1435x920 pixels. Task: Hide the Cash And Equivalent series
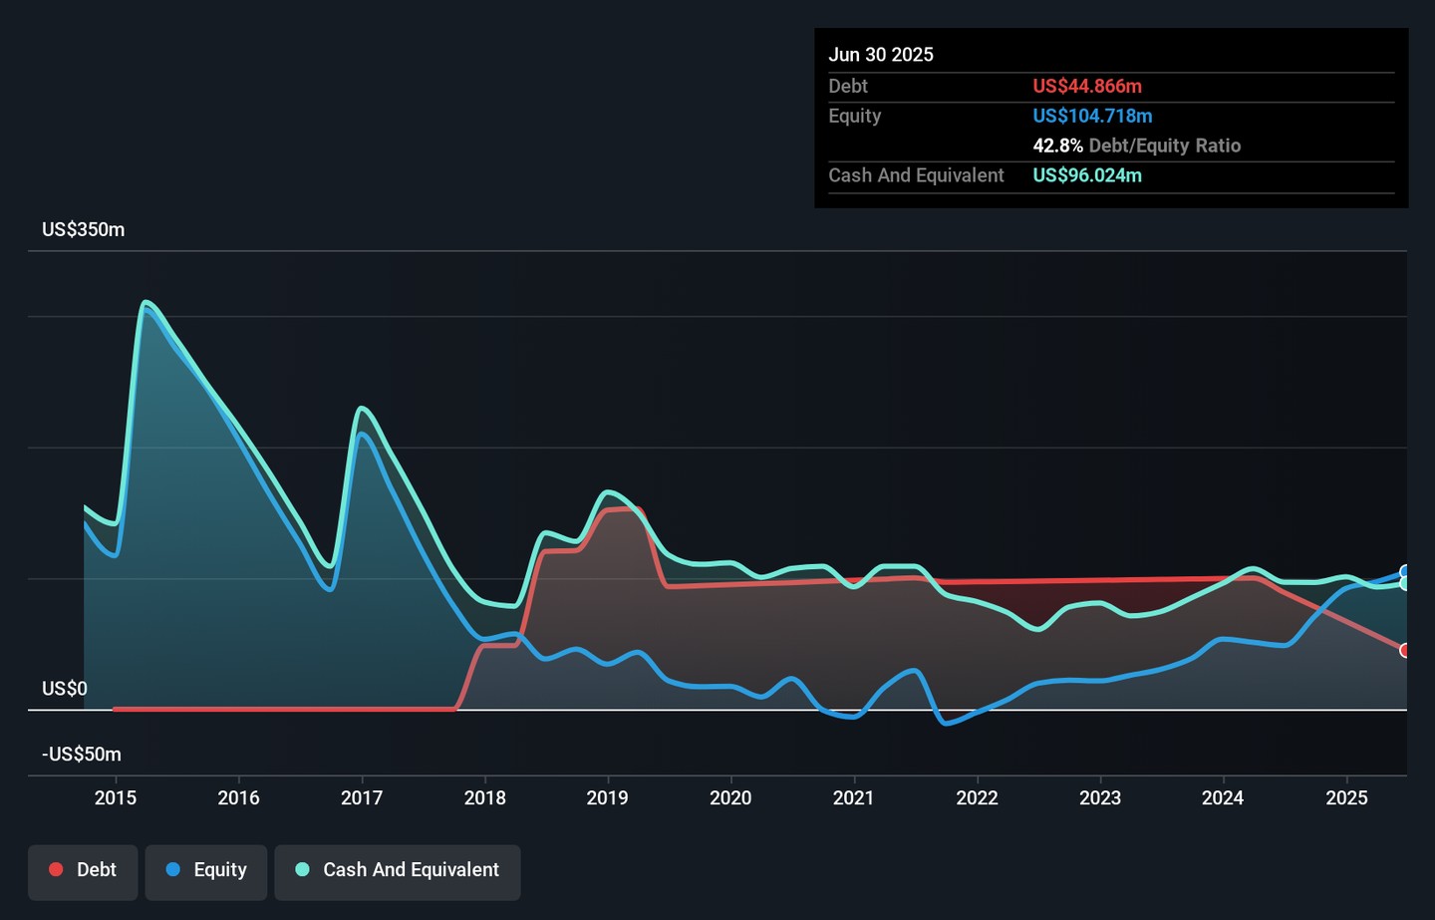point(398,870)
